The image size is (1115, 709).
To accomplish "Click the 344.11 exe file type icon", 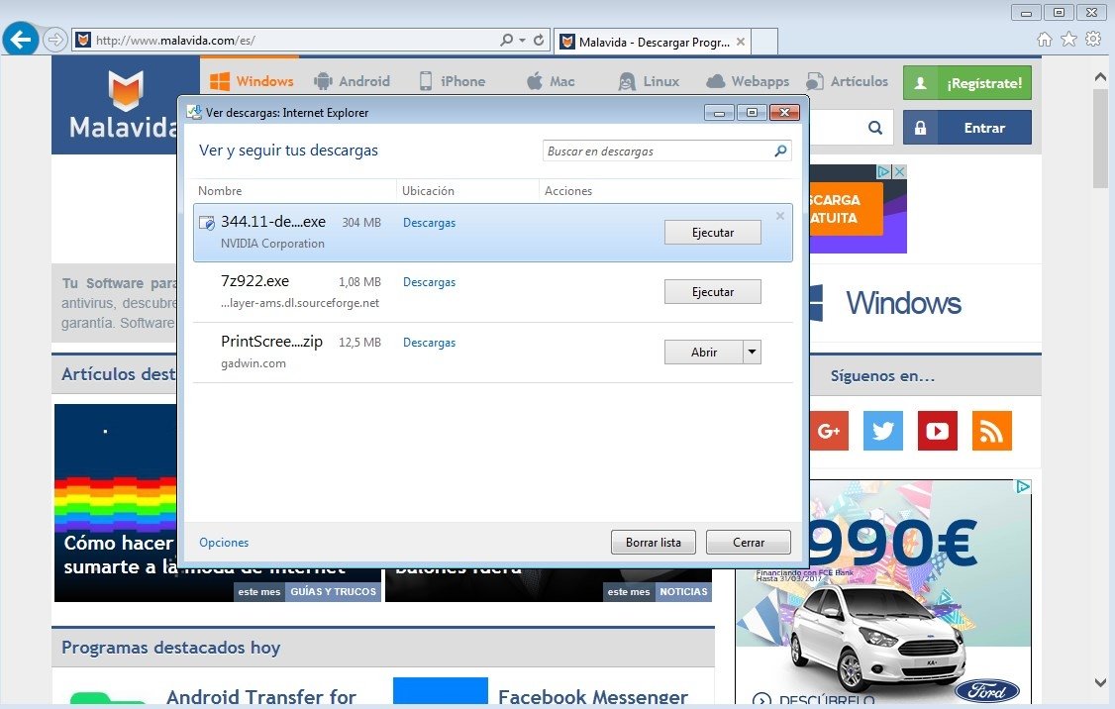I will (207, 224).
